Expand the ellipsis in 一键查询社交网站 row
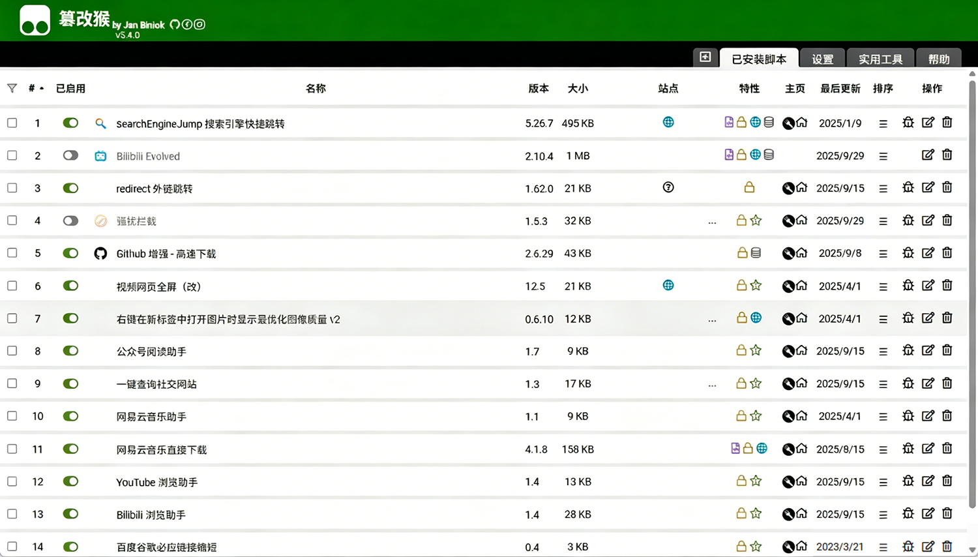 coord(712,385)
